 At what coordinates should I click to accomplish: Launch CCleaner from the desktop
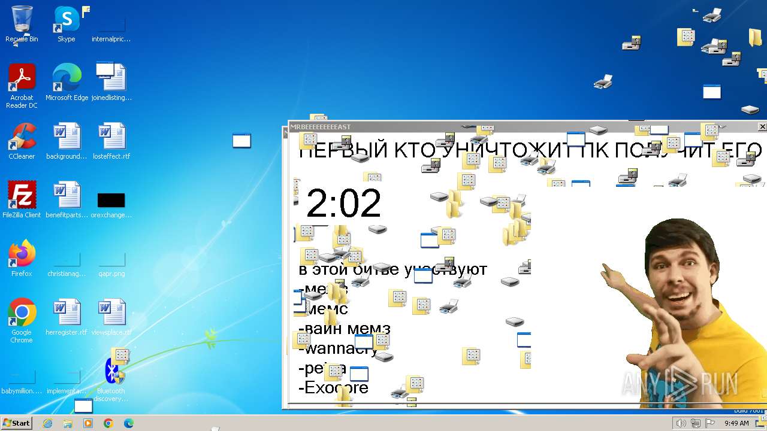coord(22,141)
